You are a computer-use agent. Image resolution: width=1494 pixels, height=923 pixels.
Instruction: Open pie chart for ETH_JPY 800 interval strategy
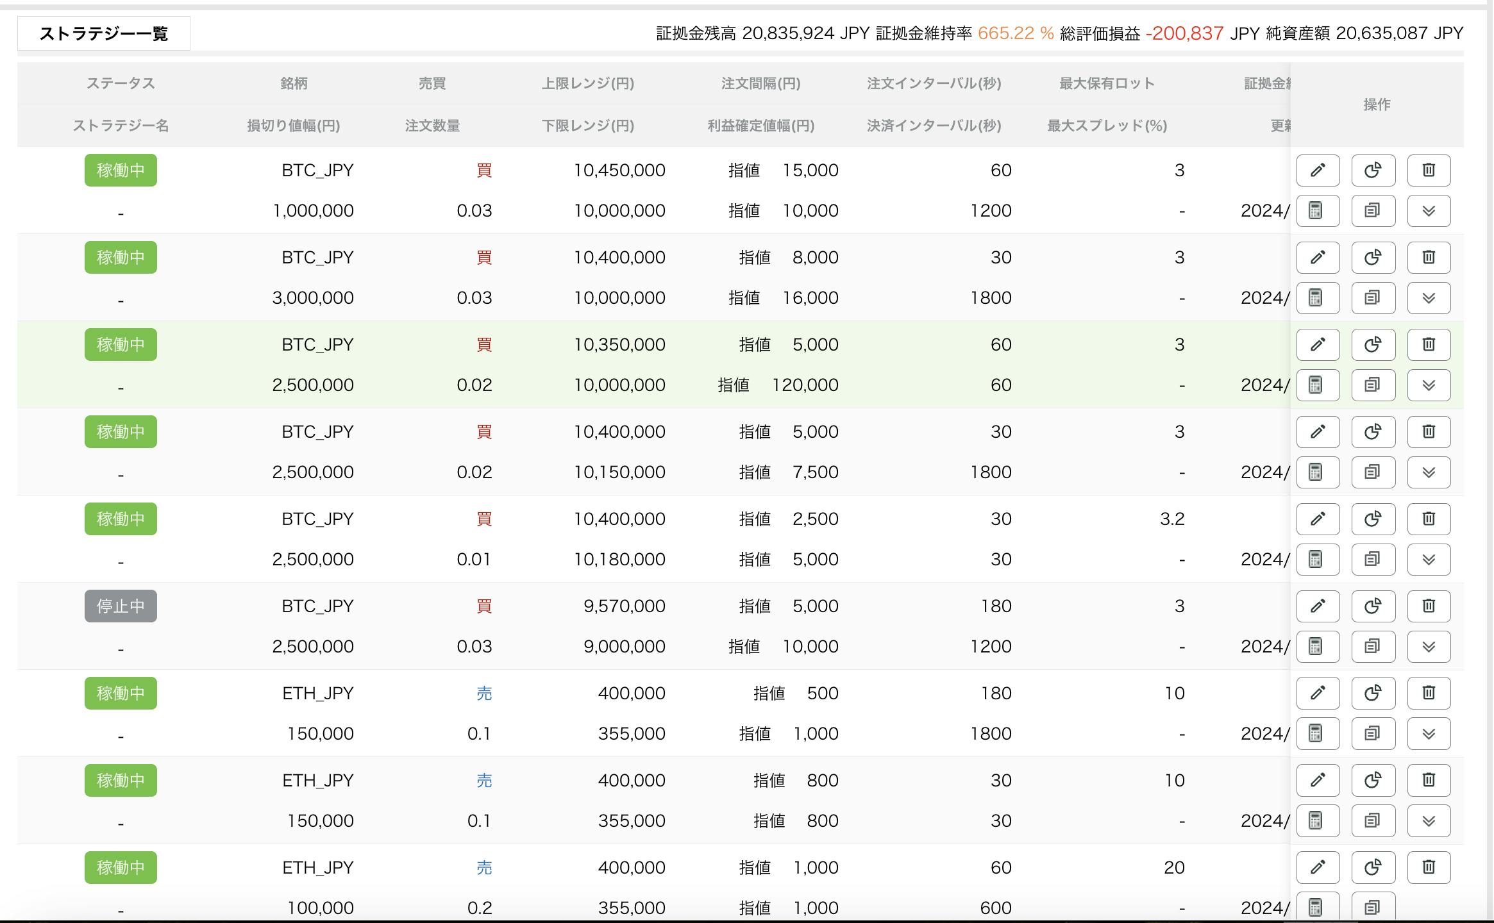tap(1373, 780)
